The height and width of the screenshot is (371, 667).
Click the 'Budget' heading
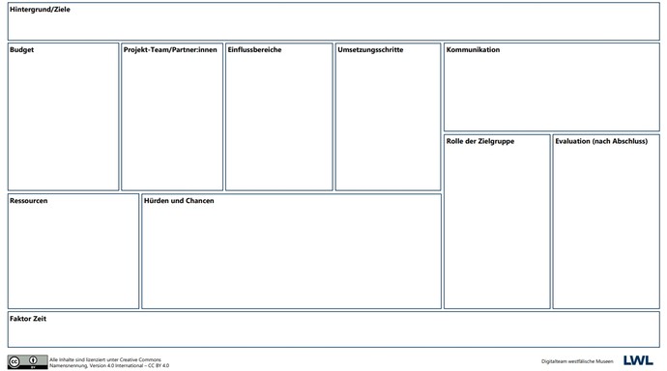coord(21,49)
